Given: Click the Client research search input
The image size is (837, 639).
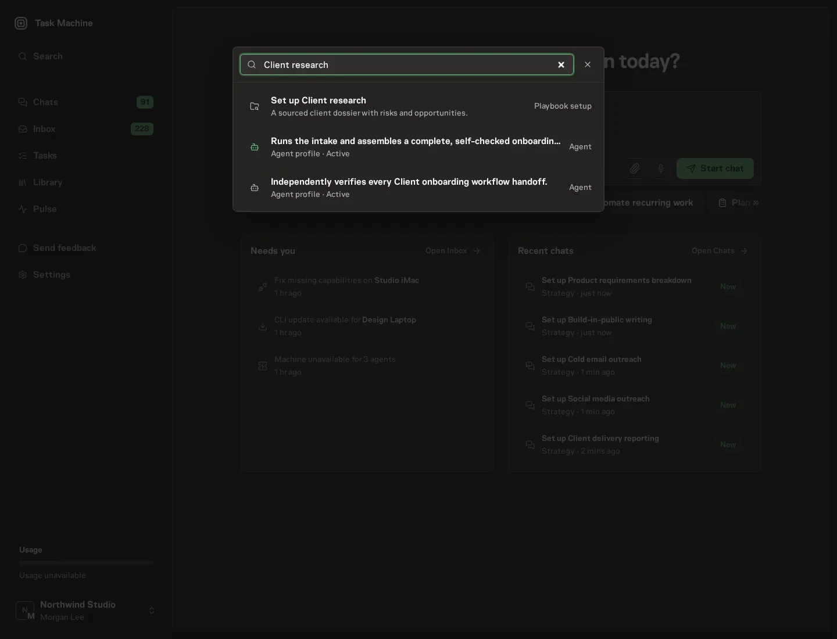Looking at the screenshot, I should pos(407,64).
